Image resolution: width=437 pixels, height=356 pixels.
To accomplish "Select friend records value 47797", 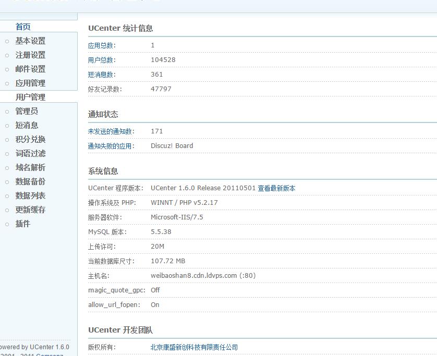I will pos(161,89).
